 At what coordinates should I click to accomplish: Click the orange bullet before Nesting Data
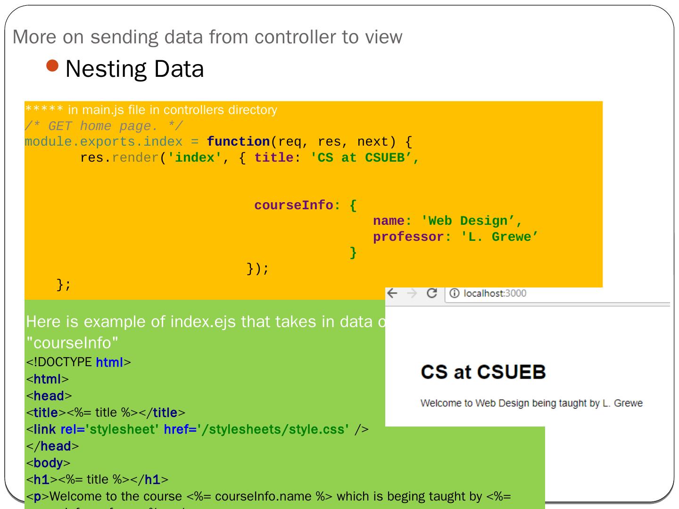point(53,66)
